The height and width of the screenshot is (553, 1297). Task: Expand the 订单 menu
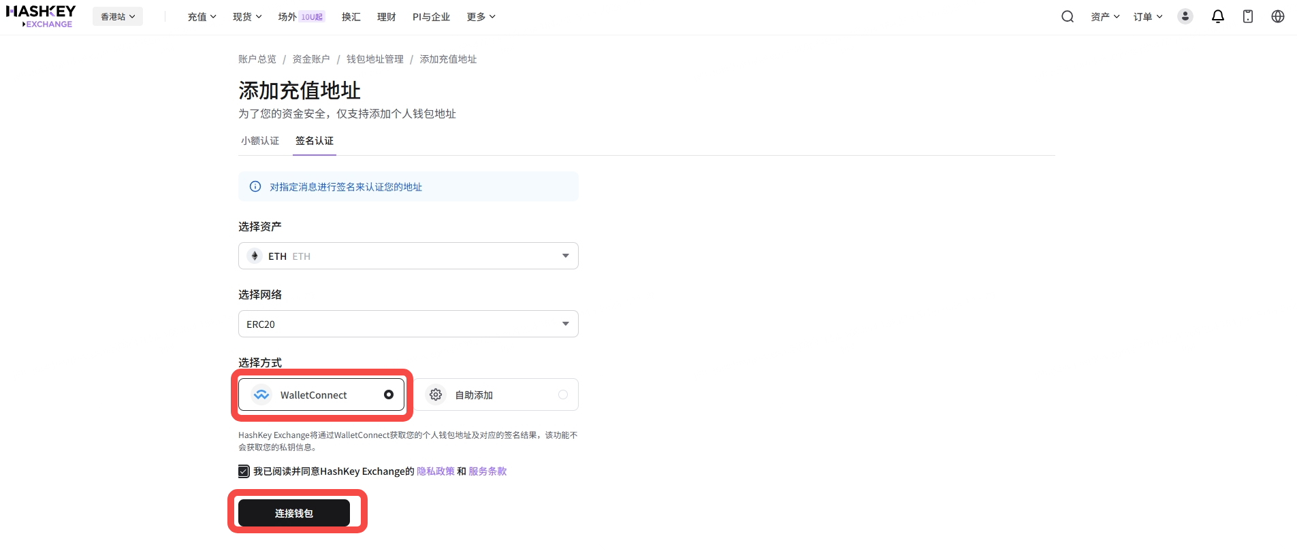1148,16
